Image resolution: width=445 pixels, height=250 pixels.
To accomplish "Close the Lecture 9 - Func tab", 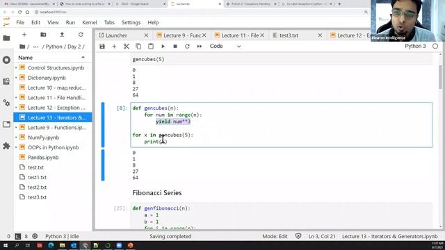I will click(204, 35).
